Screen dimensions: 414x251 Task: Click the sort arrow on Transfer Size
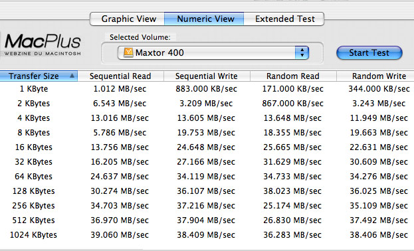pos(72,76)
